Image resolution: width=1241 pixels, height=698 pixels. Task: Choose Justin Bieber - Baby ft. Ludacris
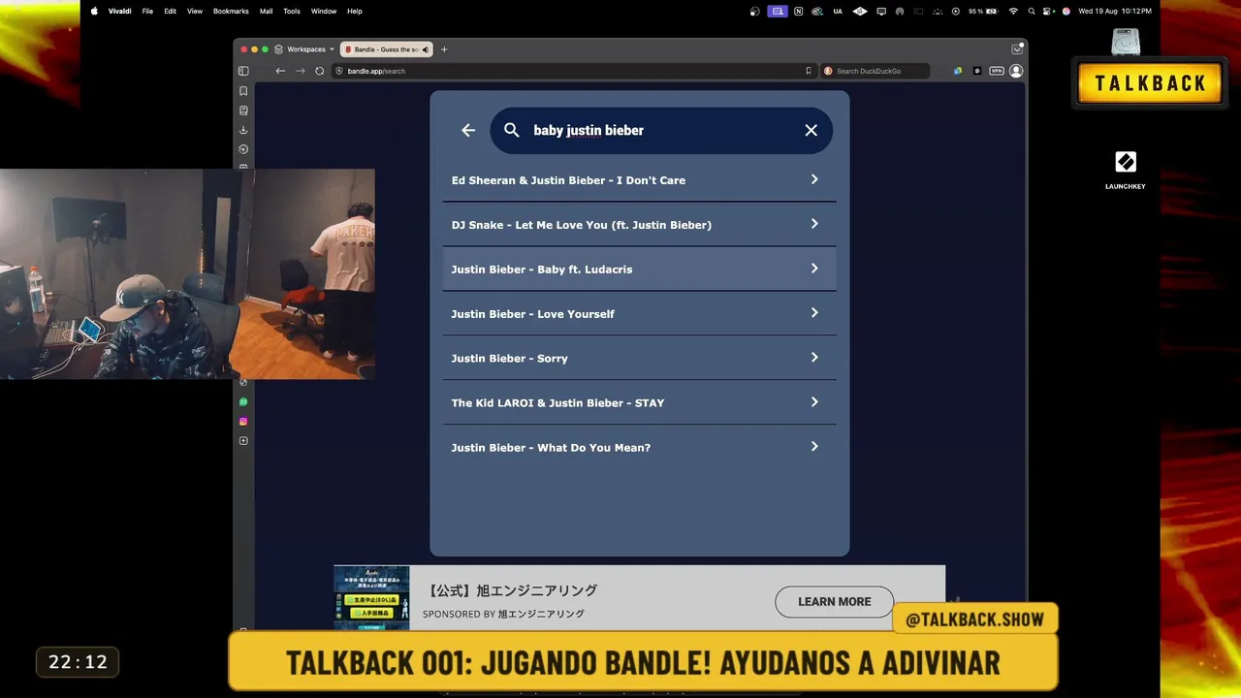click(640, 270)
